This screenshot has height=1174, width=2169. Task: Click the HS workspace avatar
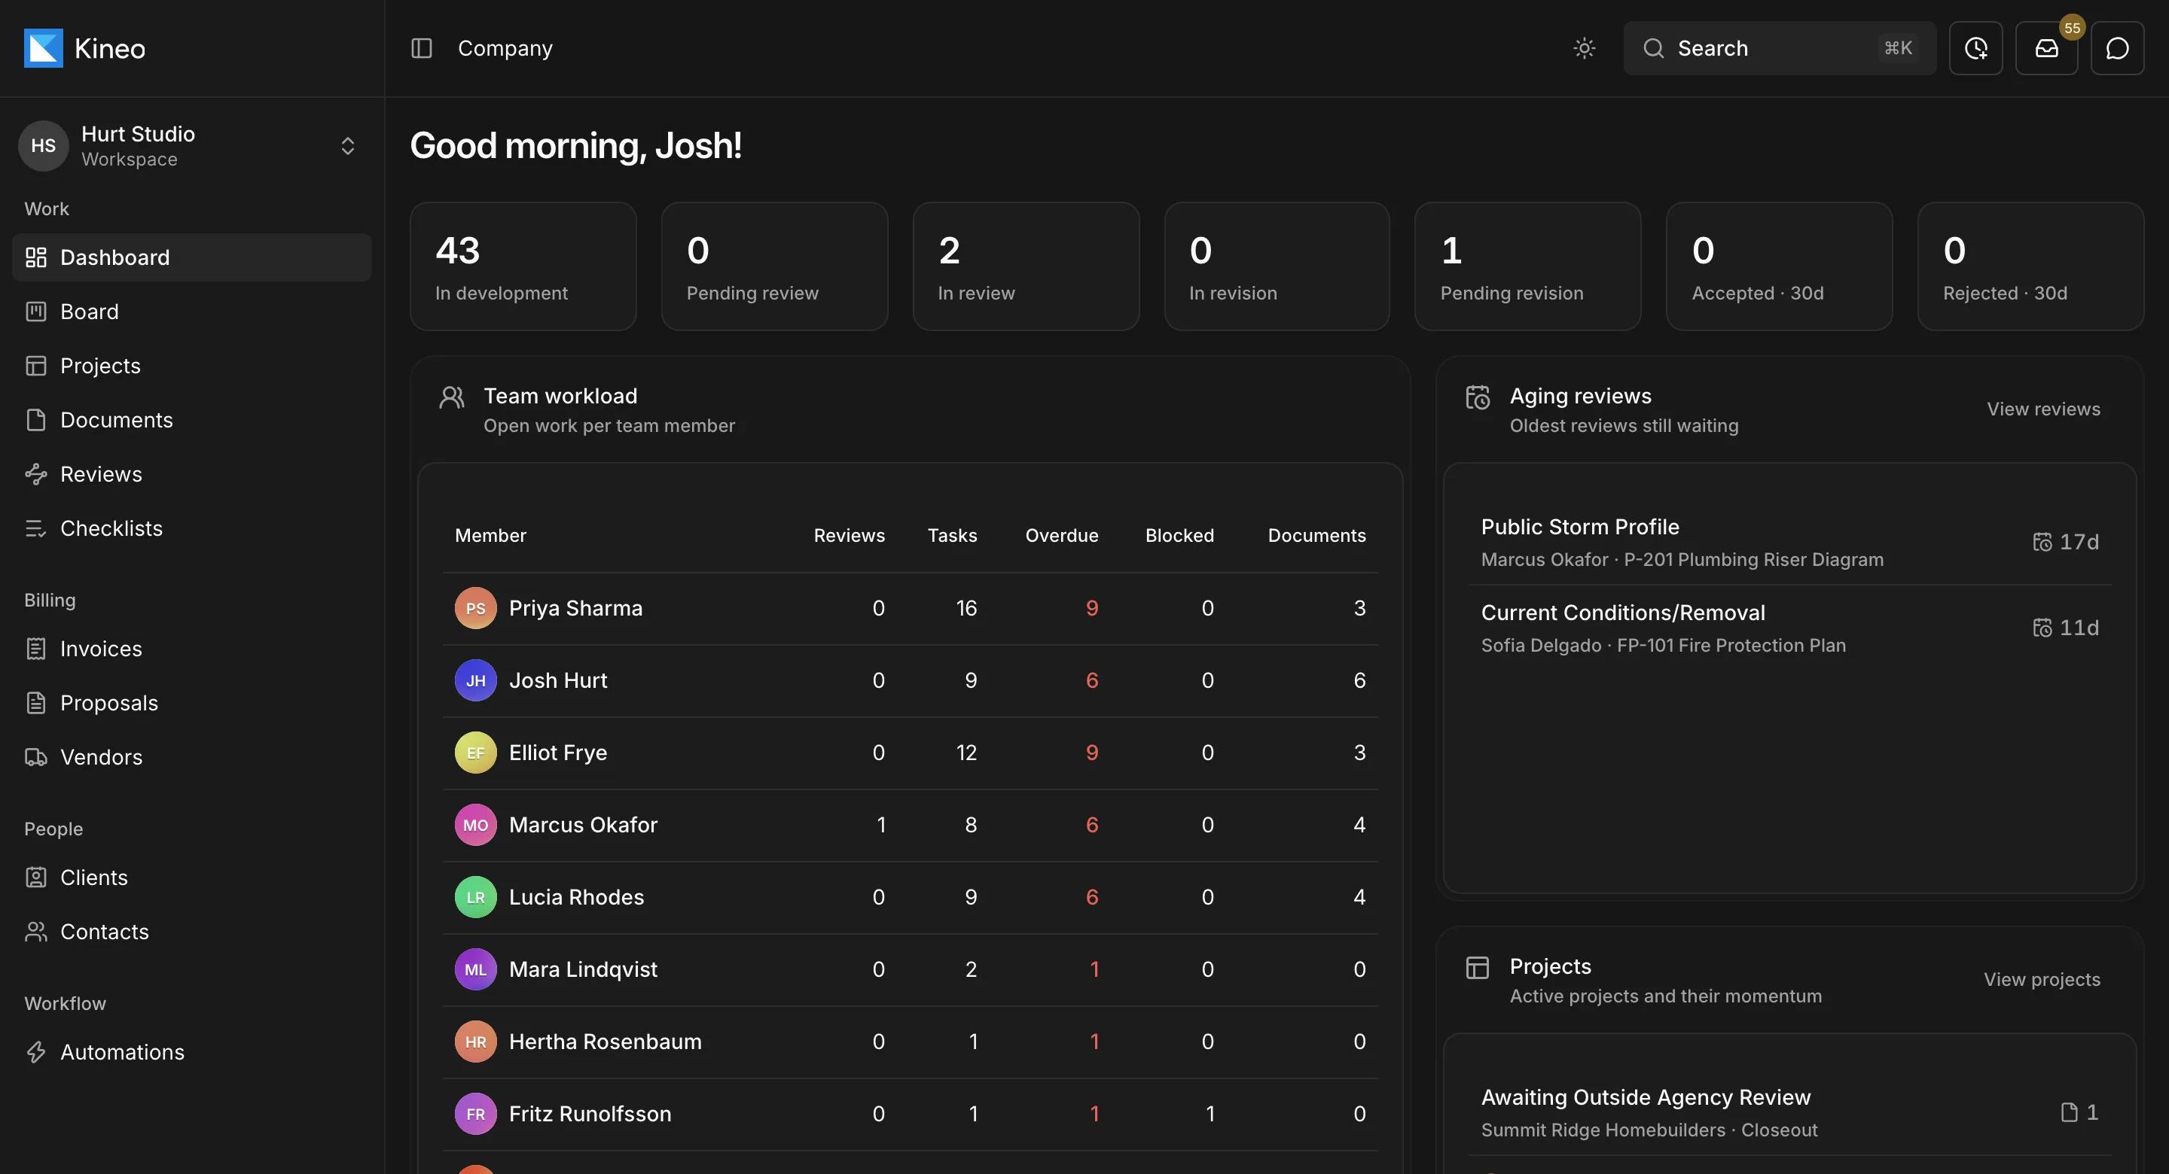[x=43, y=145]
